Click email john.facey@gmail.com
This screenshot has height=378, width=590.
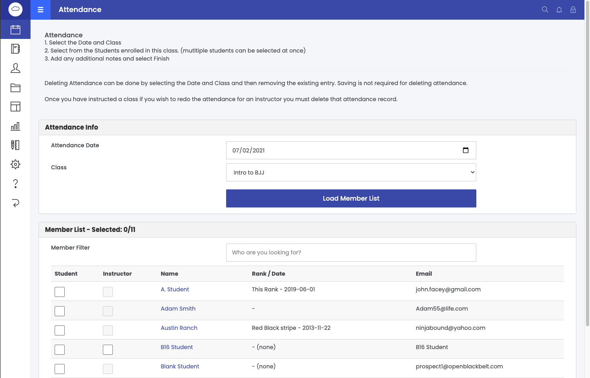pos(448,289)
